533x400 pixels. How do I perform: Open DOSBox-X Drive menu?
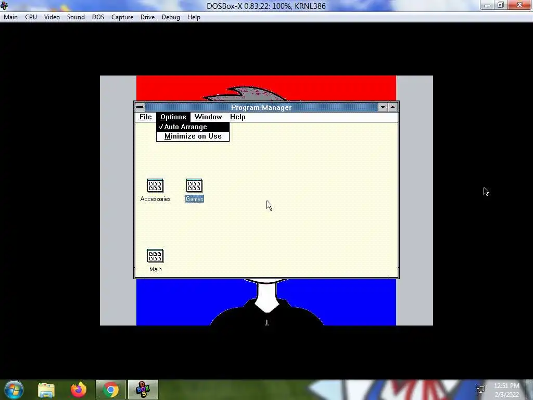point(147,17)
